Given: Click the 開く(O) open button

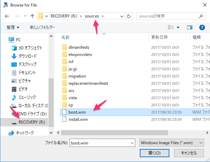Looking at the screenshot, I should (x=155, y=153).
